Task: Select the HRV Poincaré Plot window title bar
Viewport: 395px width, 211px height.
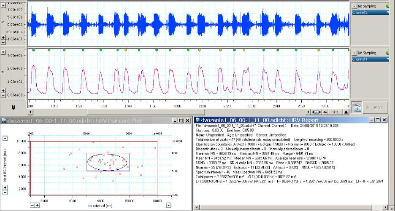Action: [84, 120]
